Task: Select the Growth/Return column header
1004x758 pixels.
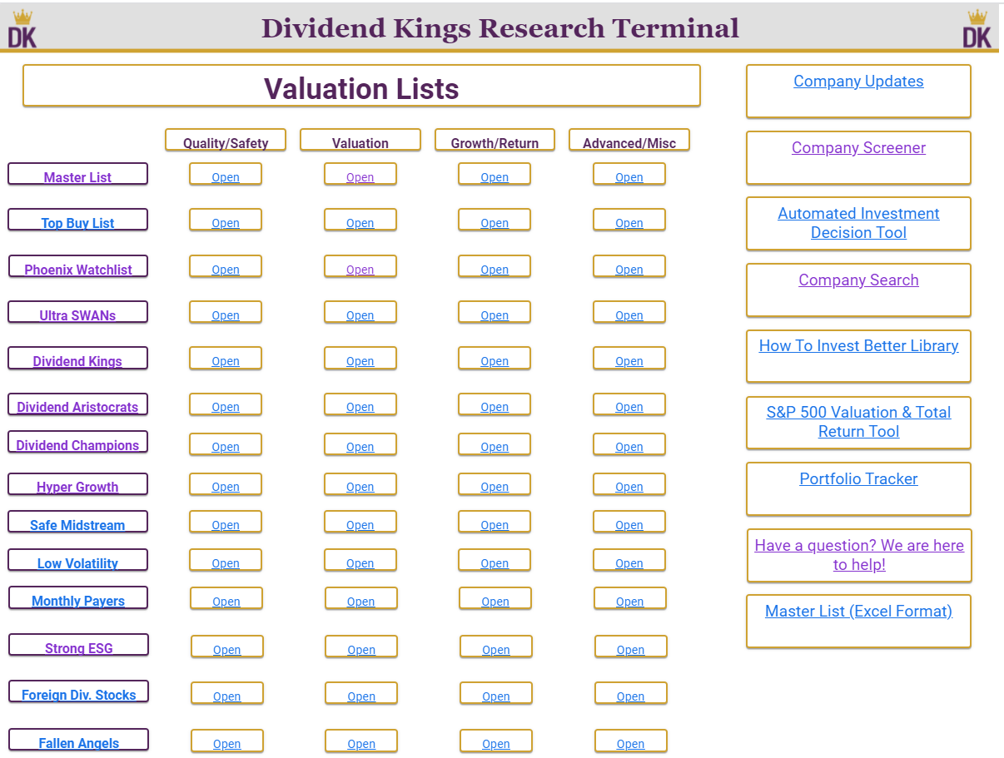Action: 495,141
